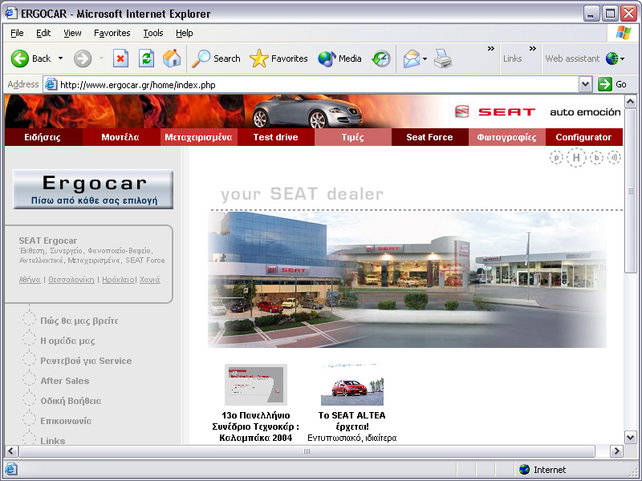Follow the Χανιά location link
The height and width of the screenshot is (481, 642).
[150, 280]
